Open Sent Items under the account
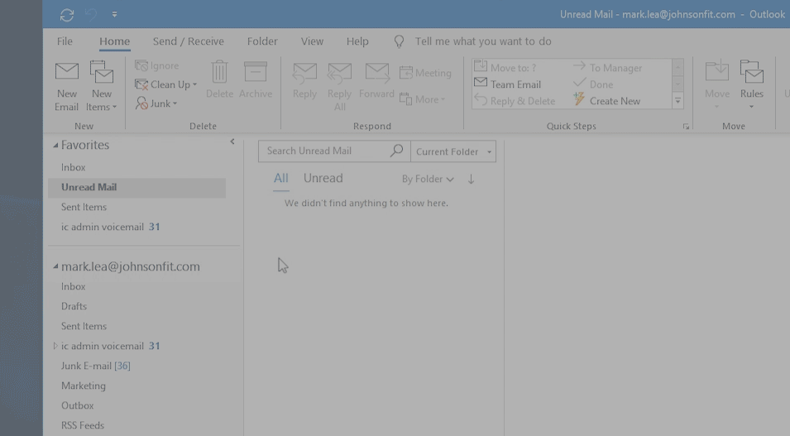The image size is (790, 436). tap(84, 326)
